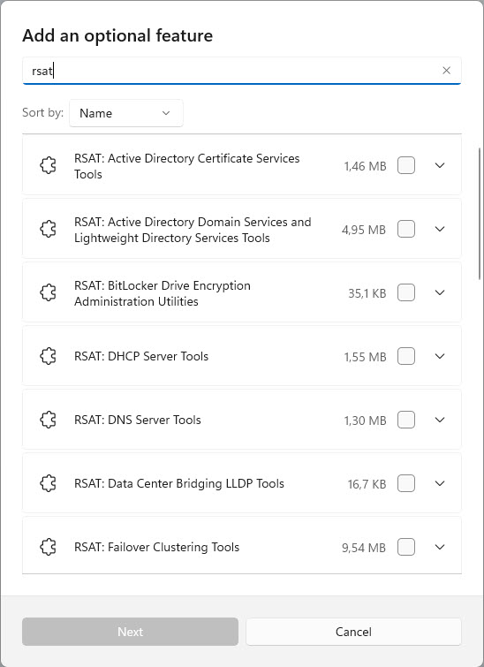Screen dimensions: 484x667
Task: Click the icon for Active Directory Domain Services
Action: coord(48,230)
